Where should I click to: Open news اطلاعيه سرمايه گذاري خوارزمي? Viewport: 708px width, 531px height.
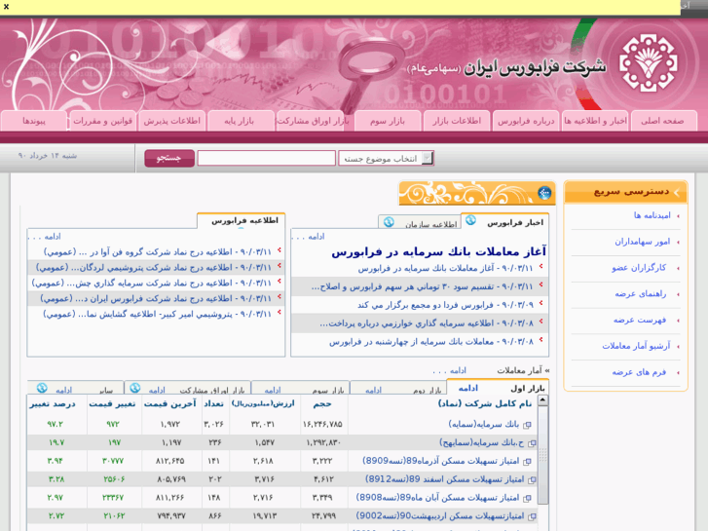pyautogui.click(x=427, y=323)
